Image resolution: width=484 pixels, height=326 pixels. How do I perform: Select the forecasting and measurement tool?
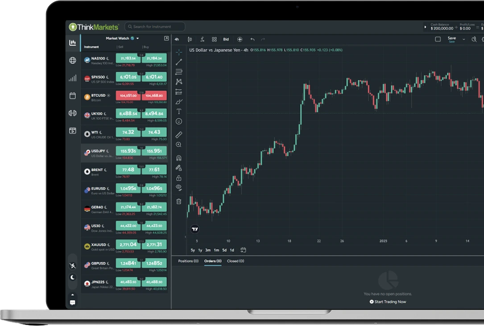[x=179, y=92]
